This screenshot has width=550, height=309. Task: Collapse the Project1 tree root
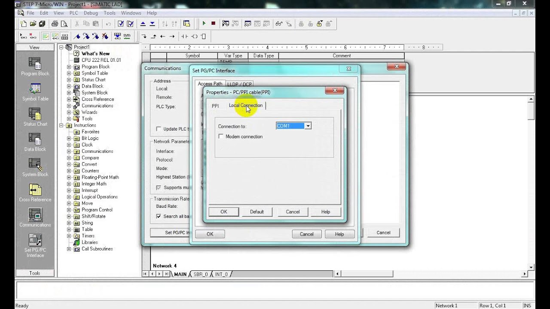tap(61, 47)
